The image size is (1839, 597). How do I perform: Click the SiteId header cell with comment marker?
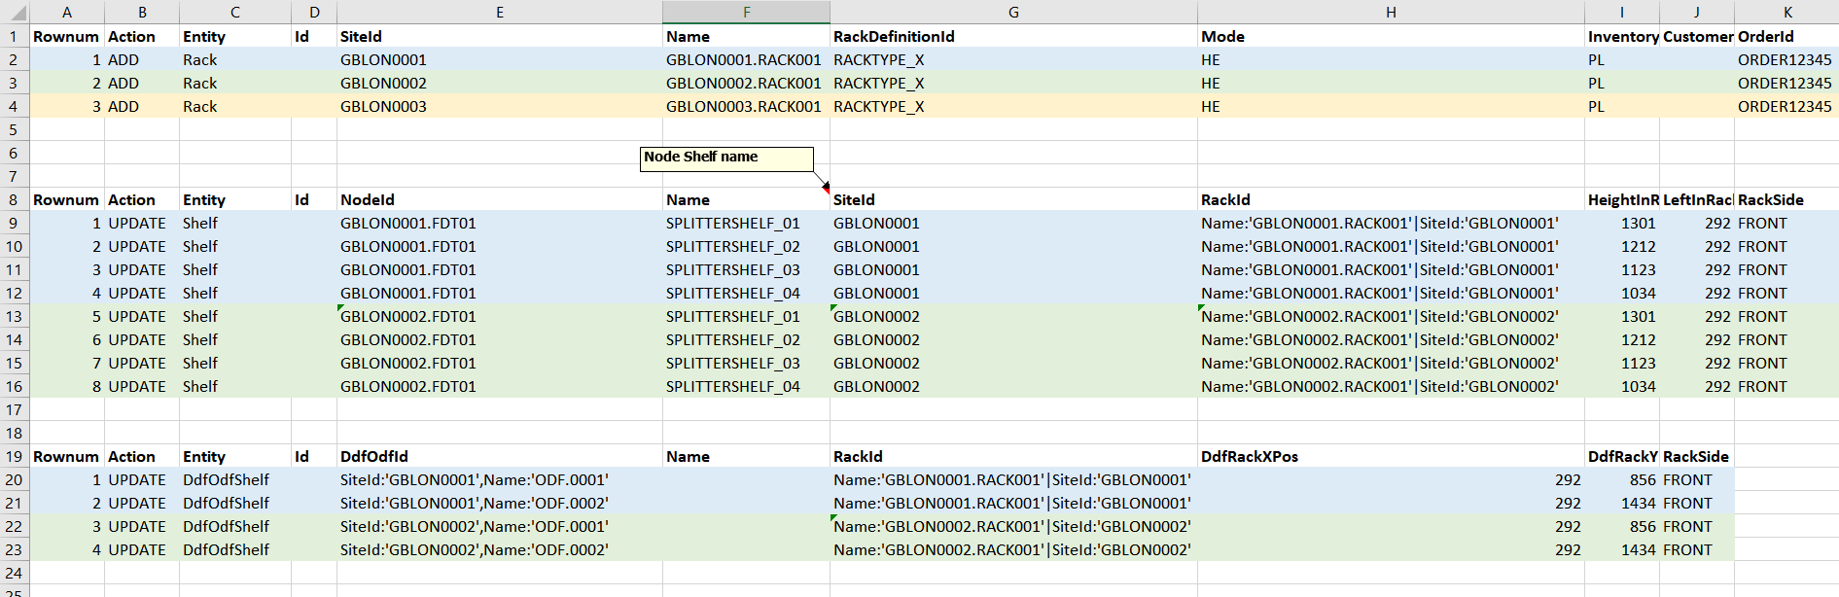point(1013,199)
